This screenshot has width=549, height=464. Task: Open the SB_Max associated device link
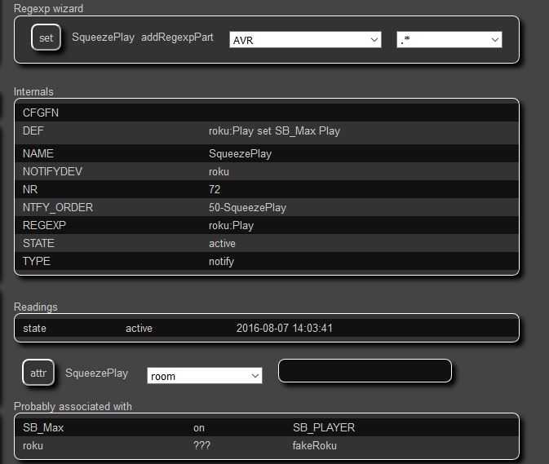38,427
